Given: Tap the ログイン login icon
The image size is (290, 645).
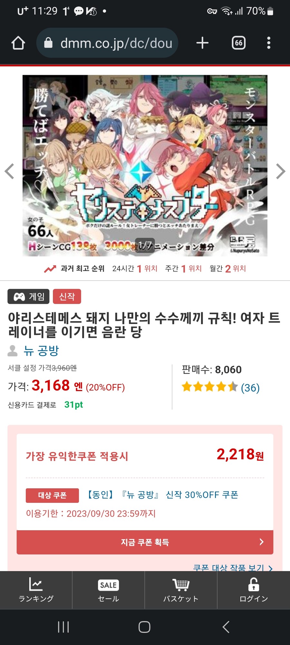Looking at the screenshot, I should coord(254,590).
